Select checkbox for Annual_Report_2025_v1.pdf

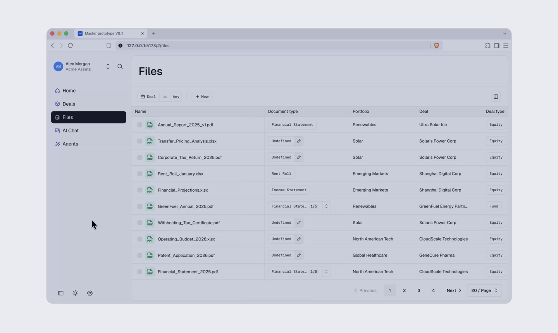(139, 125)
